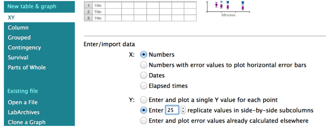Pick Survival table type

18,58
